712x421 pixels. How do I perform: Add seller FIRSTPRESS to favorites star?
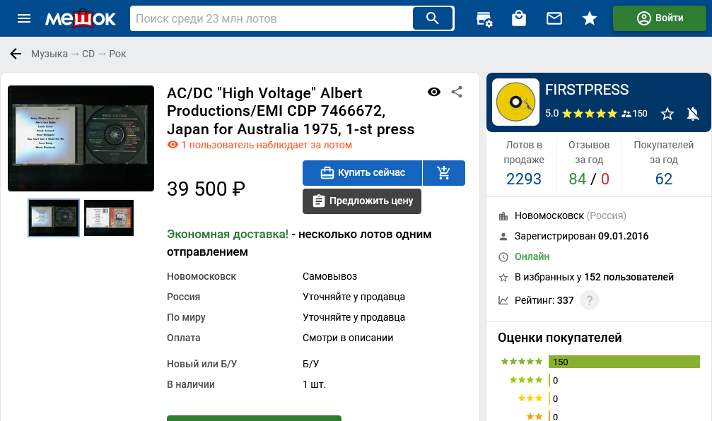tap(667, 114)
